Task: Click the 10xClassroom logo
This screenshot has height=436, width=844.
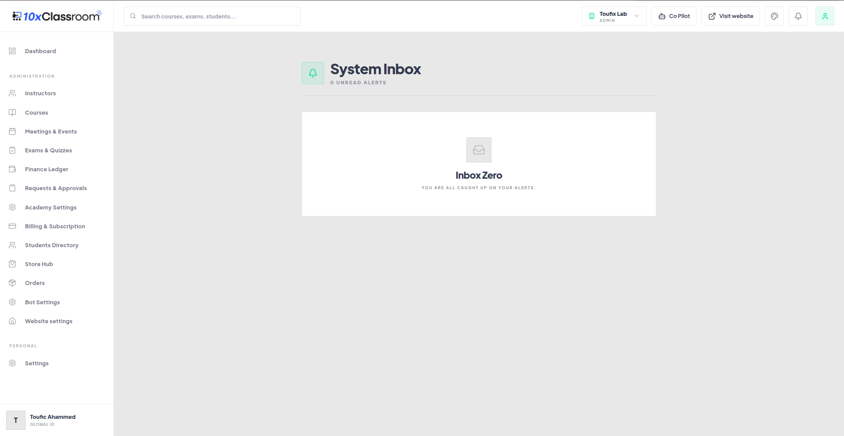Action: pyautogui.click(x=57, y=16)
